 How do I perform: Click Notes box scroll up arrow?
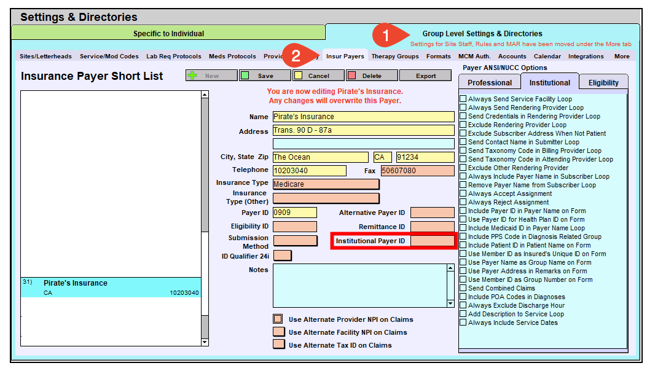click(450, 268)
